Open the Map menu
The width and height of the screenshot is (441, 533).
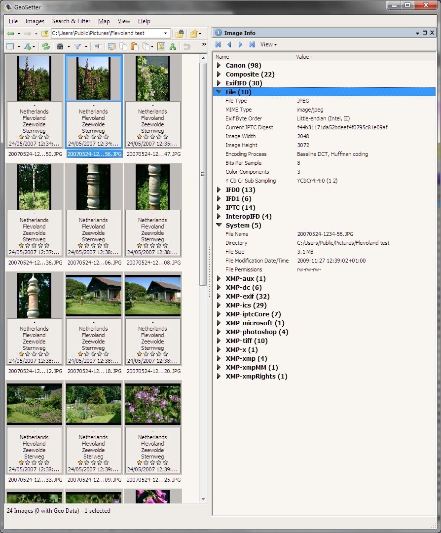click(104, 21)
